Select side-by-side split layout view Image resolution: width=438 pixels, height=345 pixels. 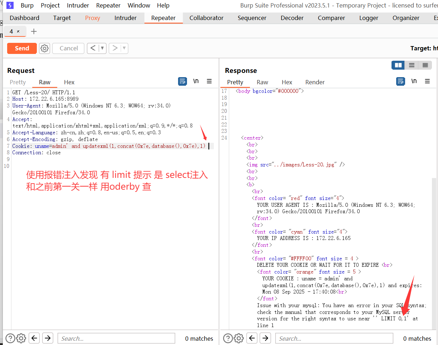point(398,65)
